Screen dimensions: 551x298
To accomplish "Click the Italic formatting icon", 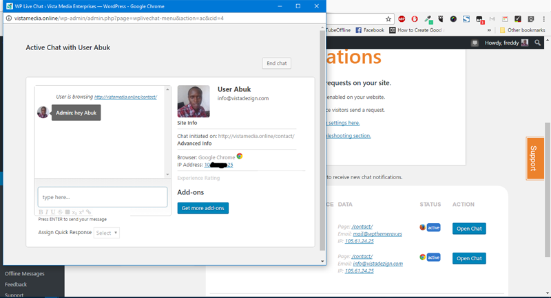I will pyautogui.click(x=47, y=212).
